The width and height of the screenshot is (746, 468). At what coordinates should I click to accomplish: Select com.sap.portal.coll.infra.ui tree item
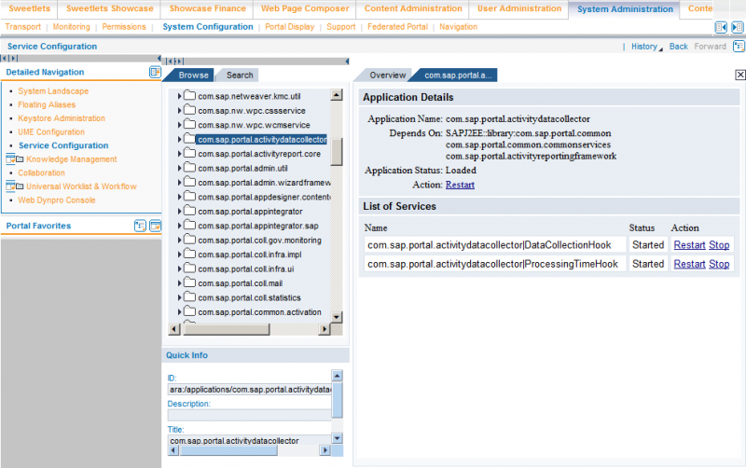coord(246,269)
